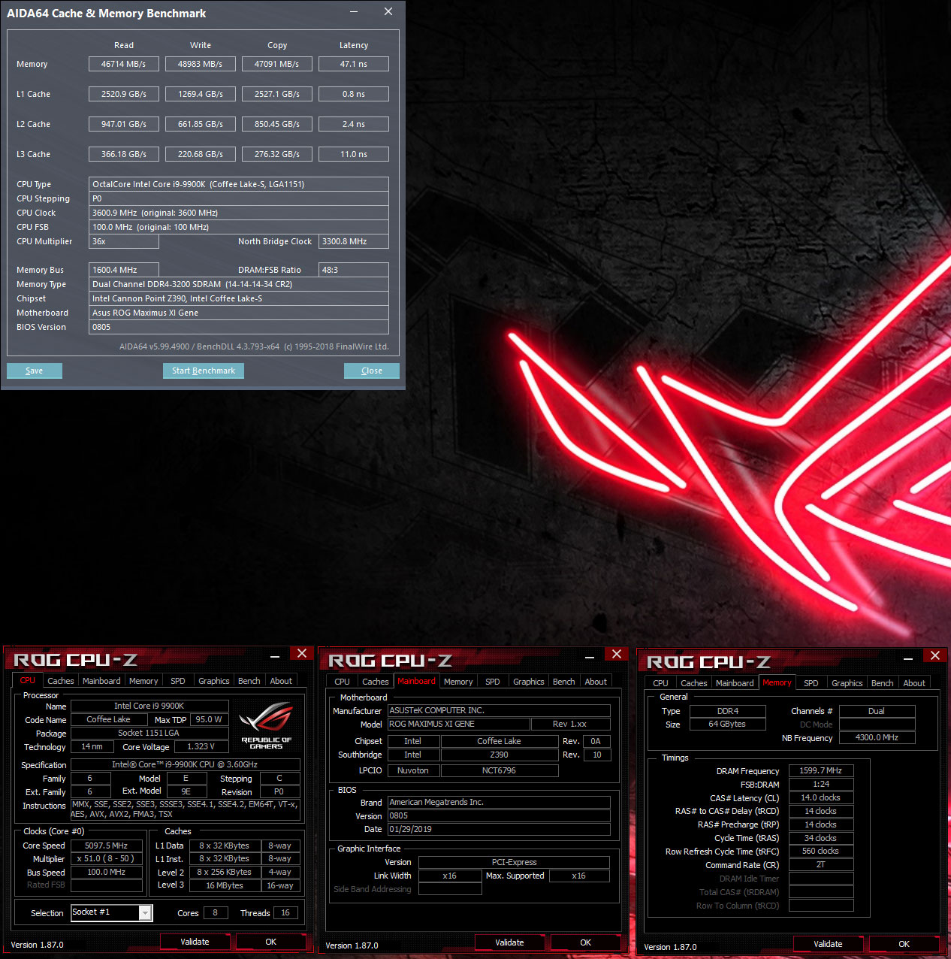Open Mainboard tab in right CPU-Z window
This screenshot has height=959, width=951.
pyautogui.click(x=735, y=683)
